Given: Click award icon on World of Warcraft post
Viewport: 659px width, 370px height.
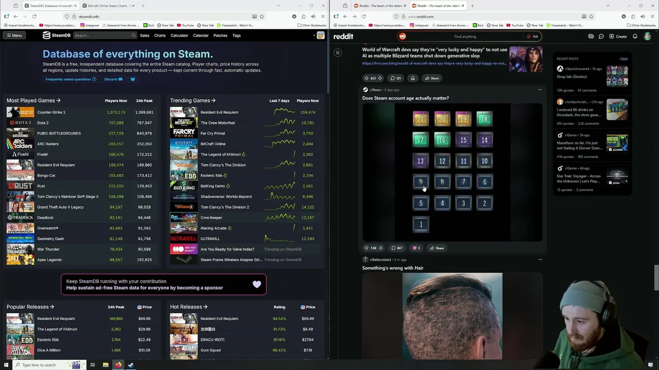Looking at the screenshot, I should [412, 78].
